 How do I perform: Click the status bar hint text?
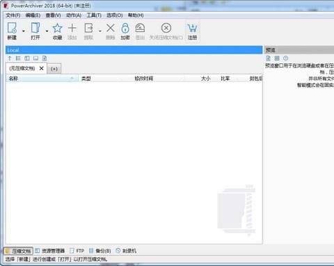pyautogui.click(x=56, y=259)
